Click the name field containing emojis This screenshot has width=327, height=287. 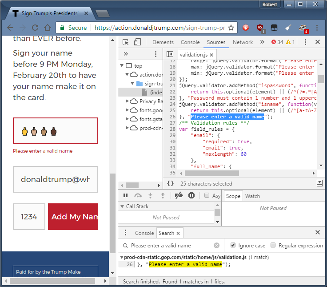[56, 131]
